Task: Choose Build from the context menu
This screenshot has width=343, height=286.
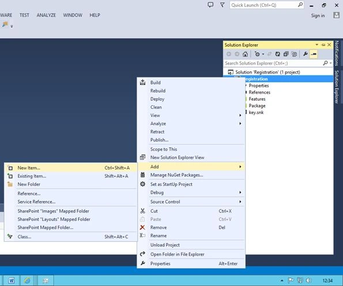Action: (191, 82)
